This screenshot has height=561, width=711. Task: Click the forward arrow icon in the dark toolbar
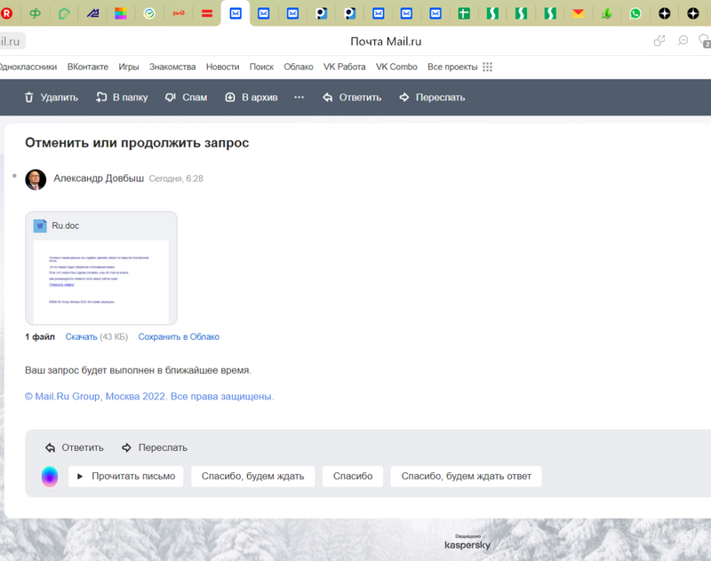pyautogui.click(x=404, y=98)
